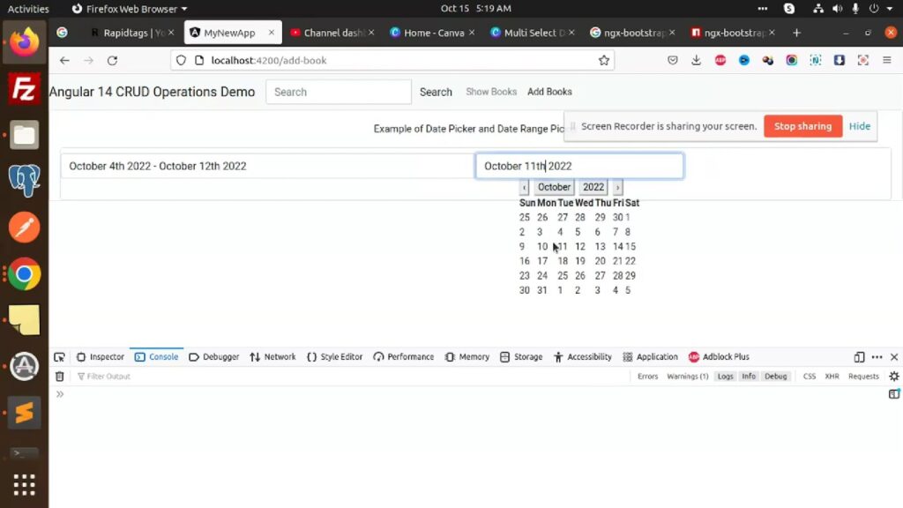Open Storage devtools tab
This screenshot has height=508, width=903.
[x=521, y=357]
